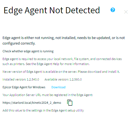Click the Installed version 1.2.540.0 label

(21, 79)
